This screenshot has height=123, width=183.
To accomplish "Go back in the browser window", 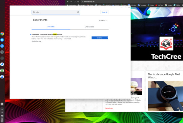I will (x=67, y=1).
